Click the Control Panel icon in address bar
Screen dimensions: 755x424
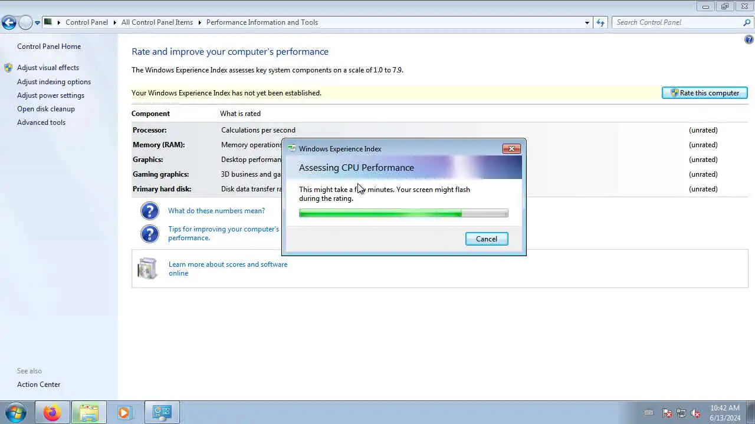(48, 22)
